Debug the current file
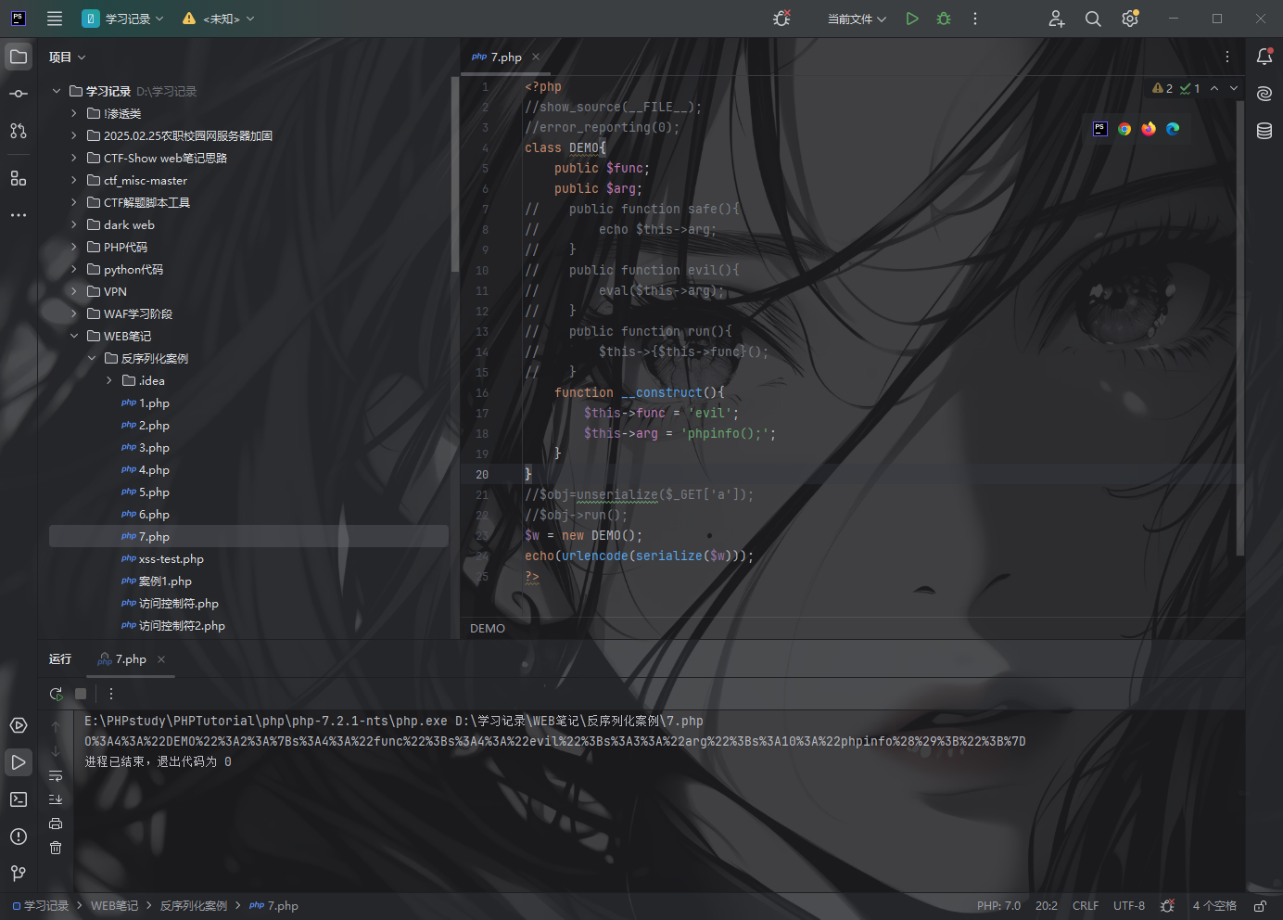The width and height of the screenshot is (1283, 920). 944,19
